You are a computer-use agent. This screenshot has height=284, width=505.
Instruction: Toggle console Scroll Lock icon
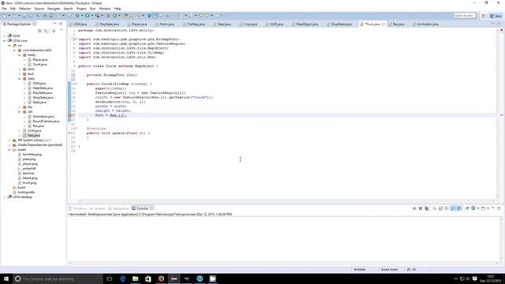click(x=440, y=208)
